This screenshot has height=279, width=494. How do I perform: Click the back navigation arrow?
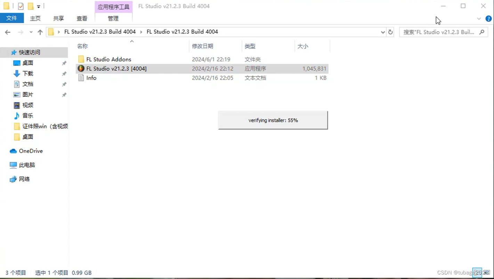click(x=8, y=32)
